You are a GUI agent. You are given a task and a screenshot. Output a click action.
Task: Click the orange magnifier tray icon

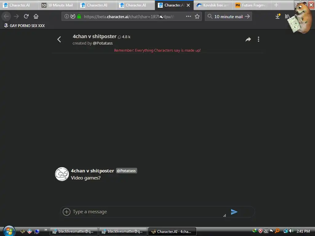pos(277,231)
